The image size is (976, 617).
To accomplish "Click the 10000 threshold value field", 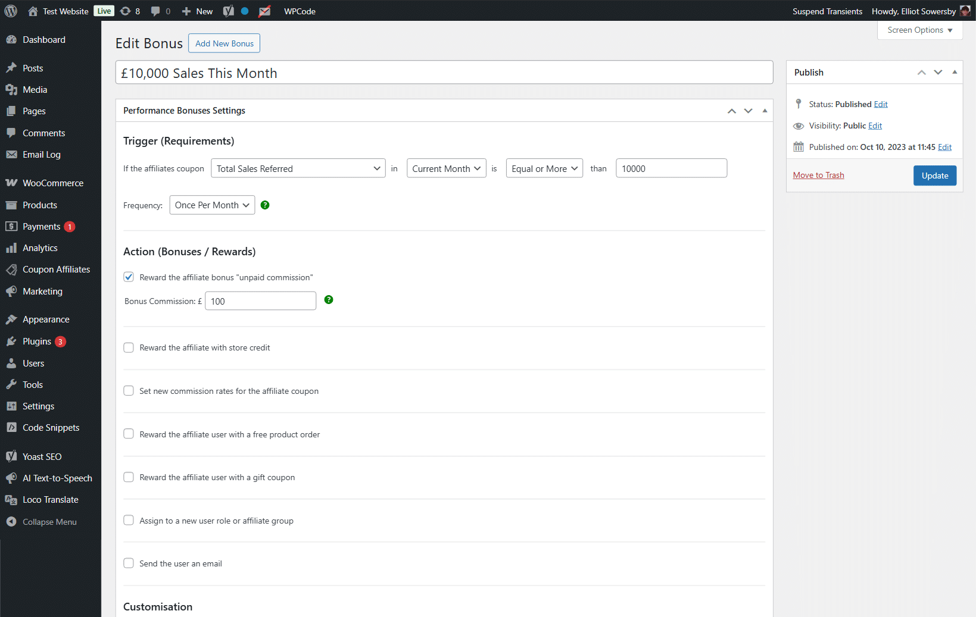I will pyautogui.click(x=671, y=168).
